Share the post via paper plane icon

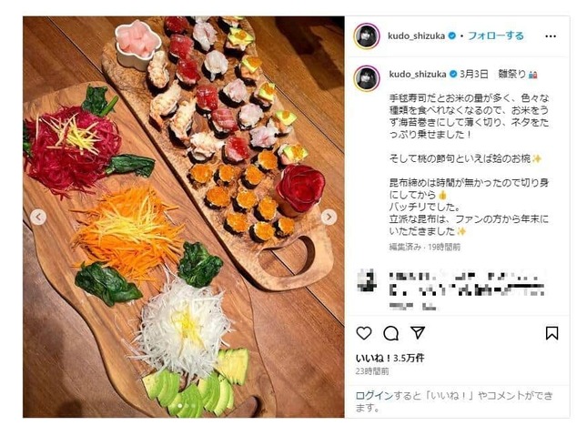[x=418, y=332]
